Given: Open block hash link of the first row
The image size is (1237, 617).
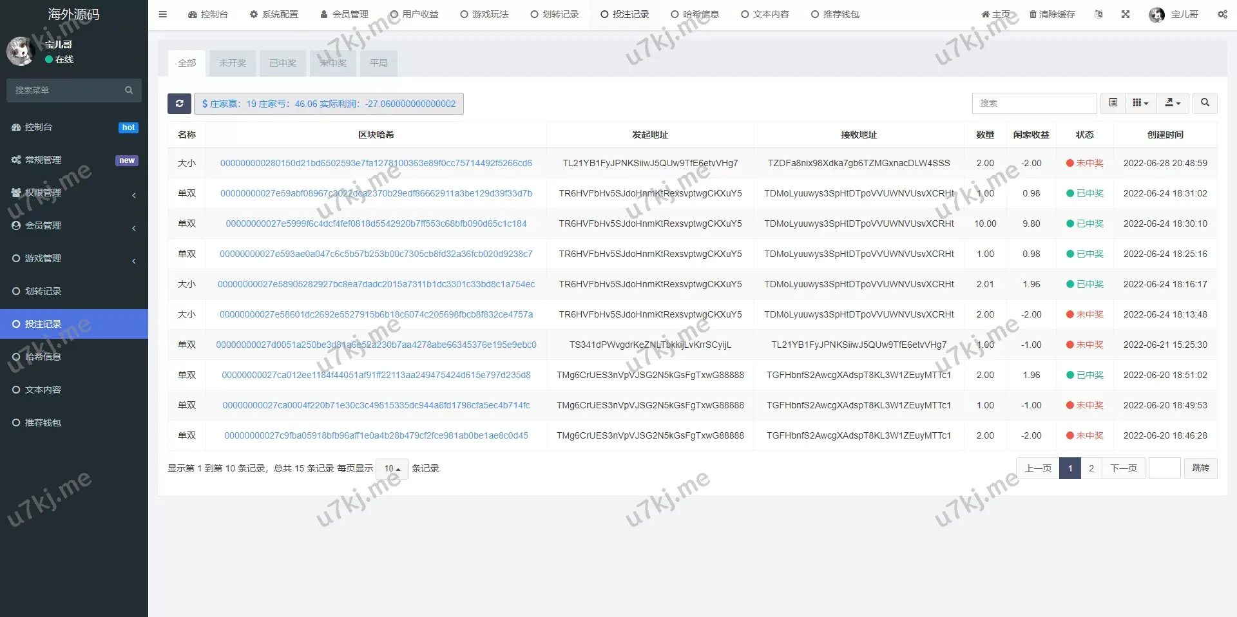Looking at the screenshot, I should (376, 163).
